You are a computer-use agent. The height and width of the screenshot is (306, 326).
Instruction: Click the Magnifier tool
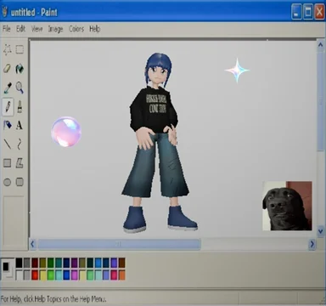[20, 88]
